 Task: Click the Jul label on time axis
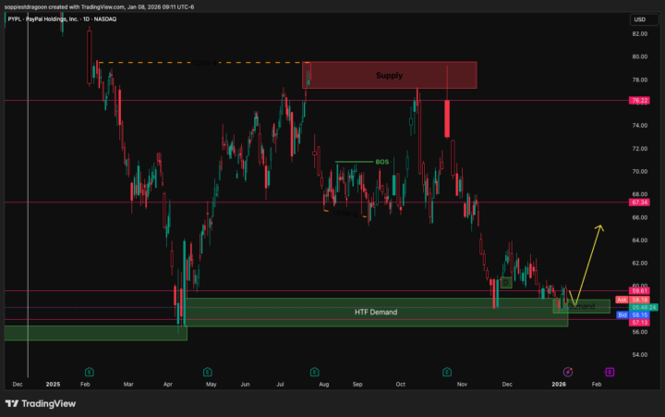pos(280,385)
